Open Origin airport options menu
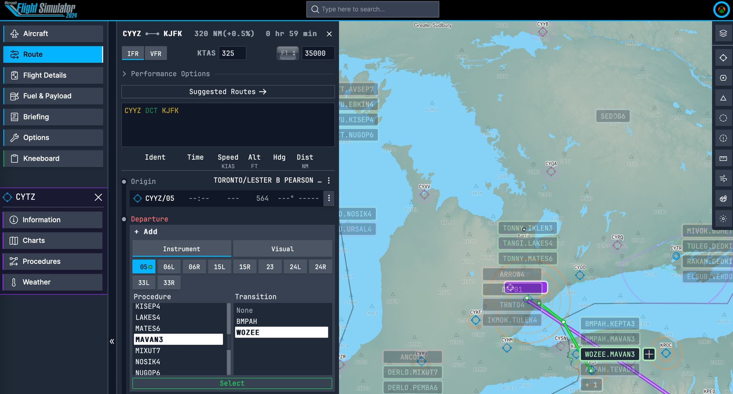This screenshot has height=394, width=733. coord(329,180)
